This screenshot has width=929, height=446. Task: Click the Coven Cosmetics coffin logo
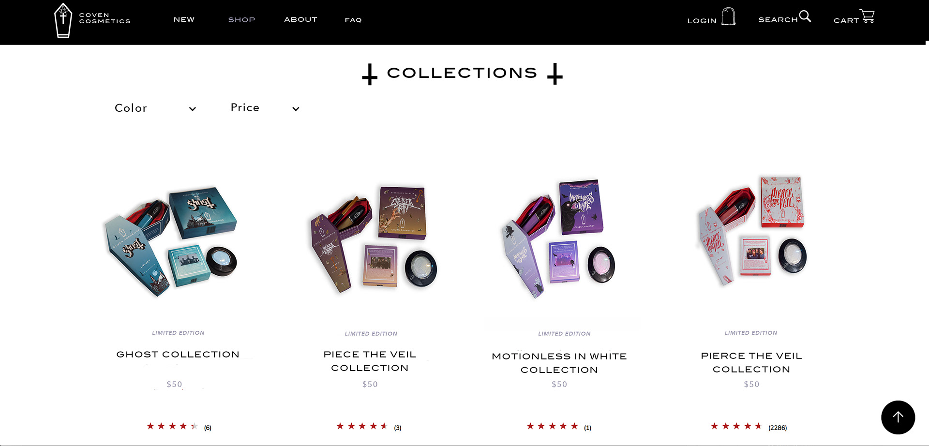point(63,20)
